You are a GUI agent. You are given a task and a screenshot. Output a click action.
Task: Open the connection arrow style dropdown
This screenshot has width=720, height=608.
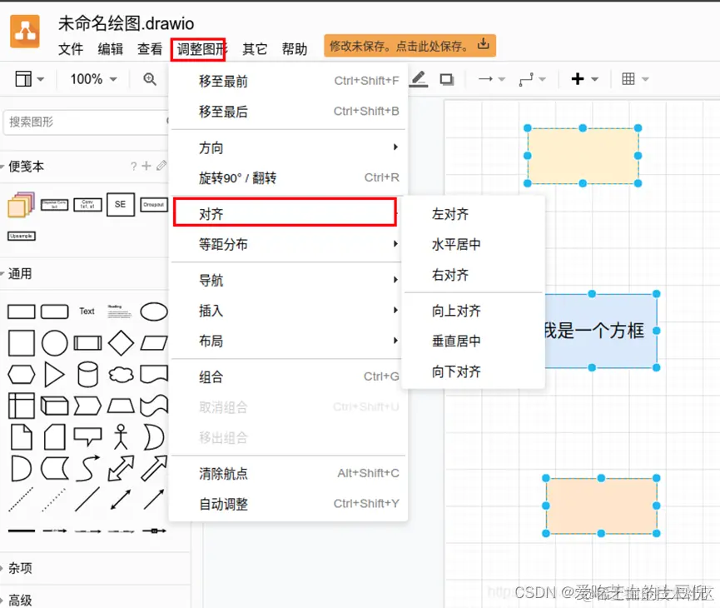[x=491, y=79]
